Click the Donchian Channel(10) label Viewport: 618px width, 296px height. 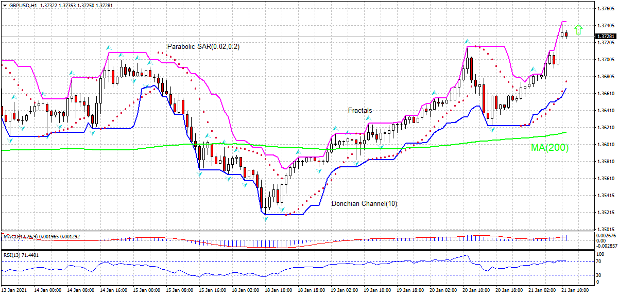(364, 204)
